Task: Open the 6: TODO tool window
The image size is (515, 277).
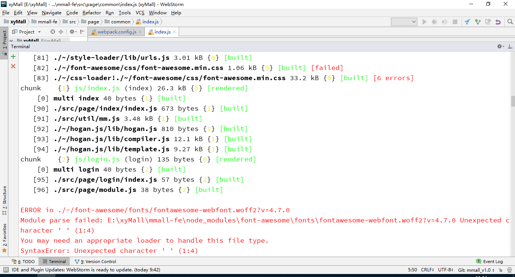Action: [23, 261]
